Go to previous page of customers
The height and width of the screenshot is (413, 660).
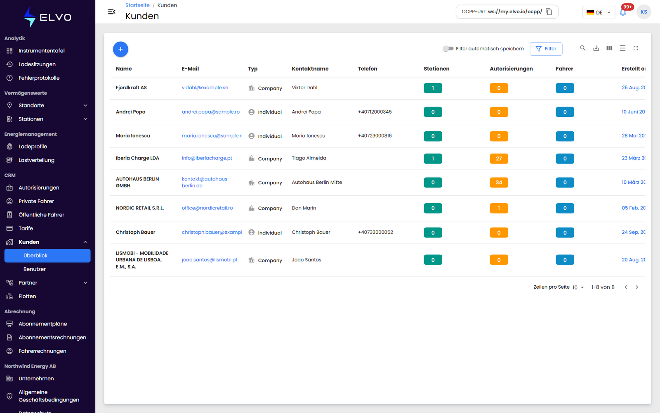(x=626, y=287)
